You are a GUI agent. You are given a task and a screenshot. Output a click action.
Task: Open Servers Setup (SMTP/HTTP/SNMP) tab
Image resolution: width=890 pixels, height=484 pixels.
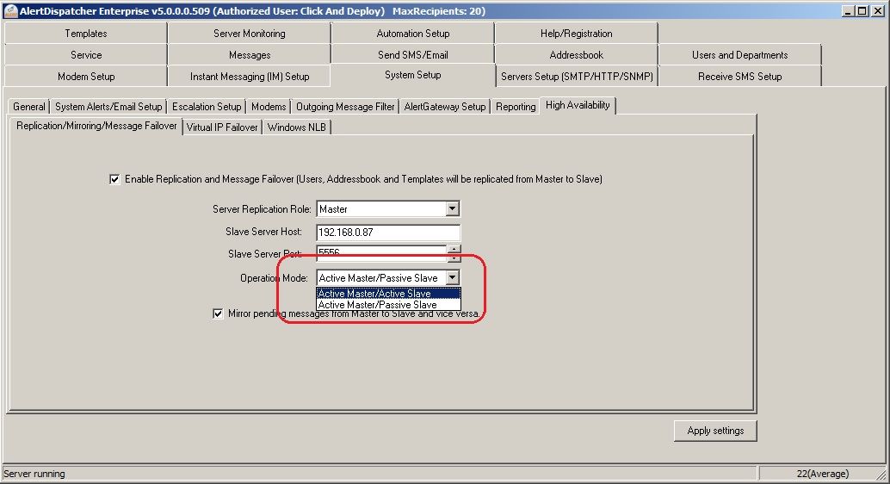(577, 77)
